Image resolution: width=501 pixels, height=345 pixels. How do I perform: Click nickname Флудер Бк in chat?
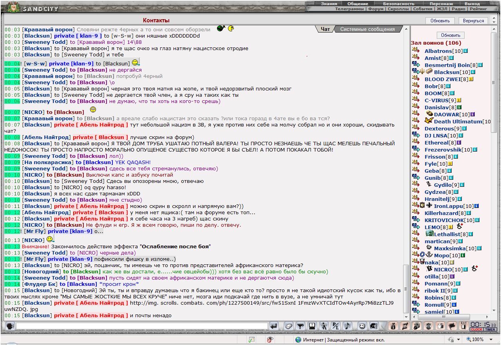point(40,284)
